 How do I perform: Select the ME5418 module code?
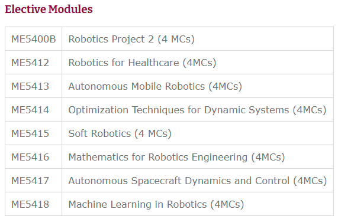pos(30,205)
